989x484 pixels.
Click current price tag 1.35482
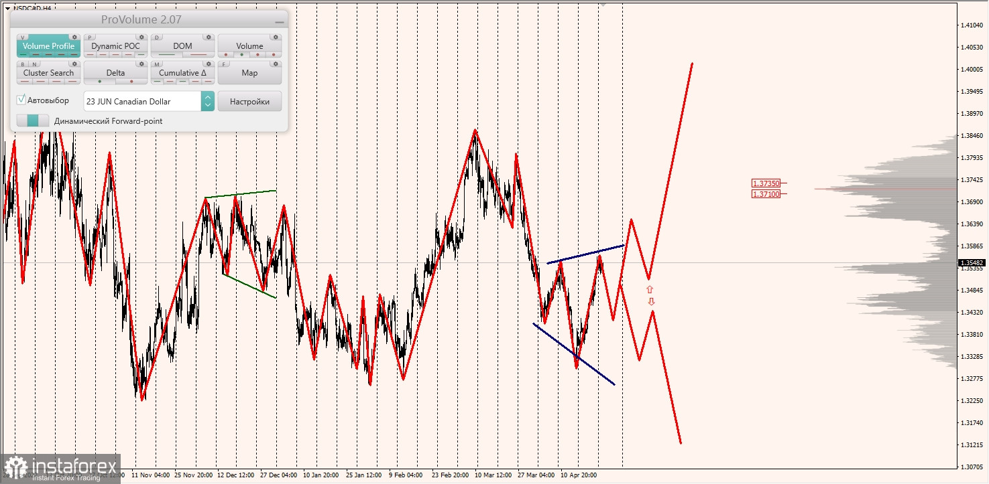point(972,263)
